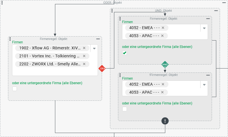The image size is (228, 137).
Task: Click the red OR connector diamond
Action: (102, 68)
